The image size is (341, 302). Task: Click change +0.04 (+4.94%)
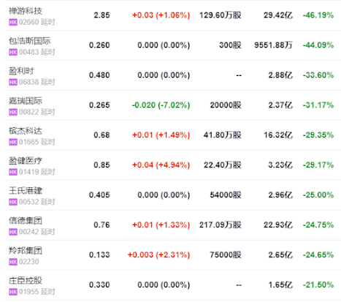[x=161, y=165]
